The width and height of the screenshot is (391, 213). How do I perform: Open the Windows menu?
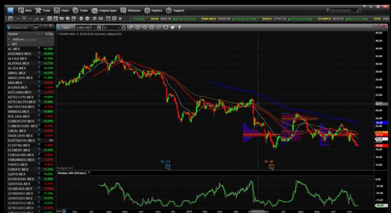point(131,11)
